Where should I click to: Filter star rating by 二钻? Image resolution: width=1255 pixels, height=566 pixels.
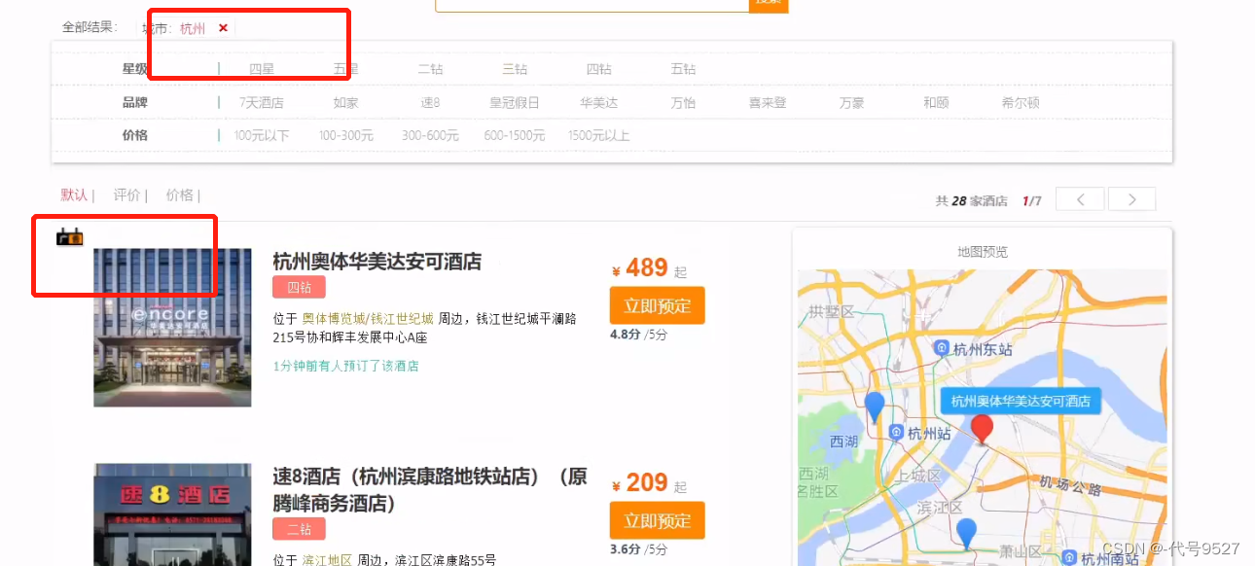430,69
